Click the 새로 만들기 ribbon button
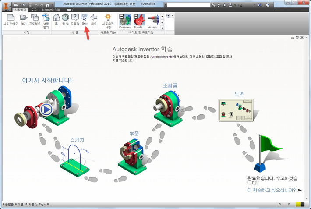Screen dimensions: 311x209 coord(11,20)
